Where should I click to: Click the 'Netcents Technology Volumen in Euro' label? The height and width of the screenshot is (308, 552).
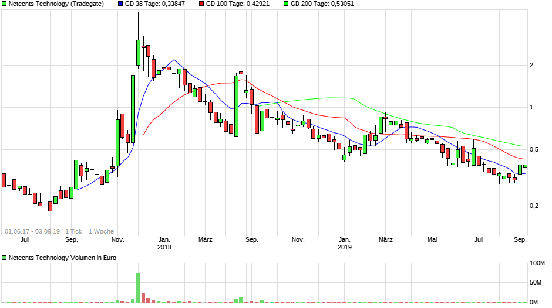coord(62,258)
